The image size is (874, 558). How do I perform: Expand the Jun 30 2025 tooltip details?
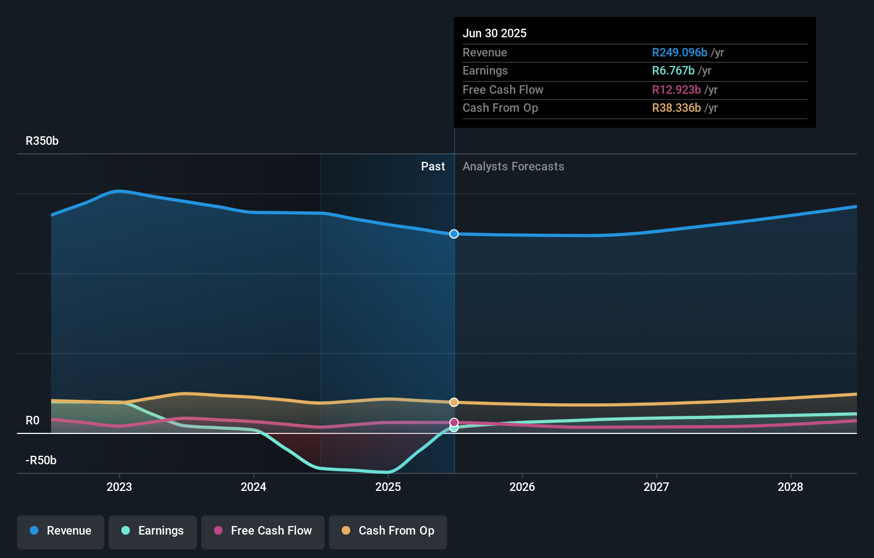(494, 33)
